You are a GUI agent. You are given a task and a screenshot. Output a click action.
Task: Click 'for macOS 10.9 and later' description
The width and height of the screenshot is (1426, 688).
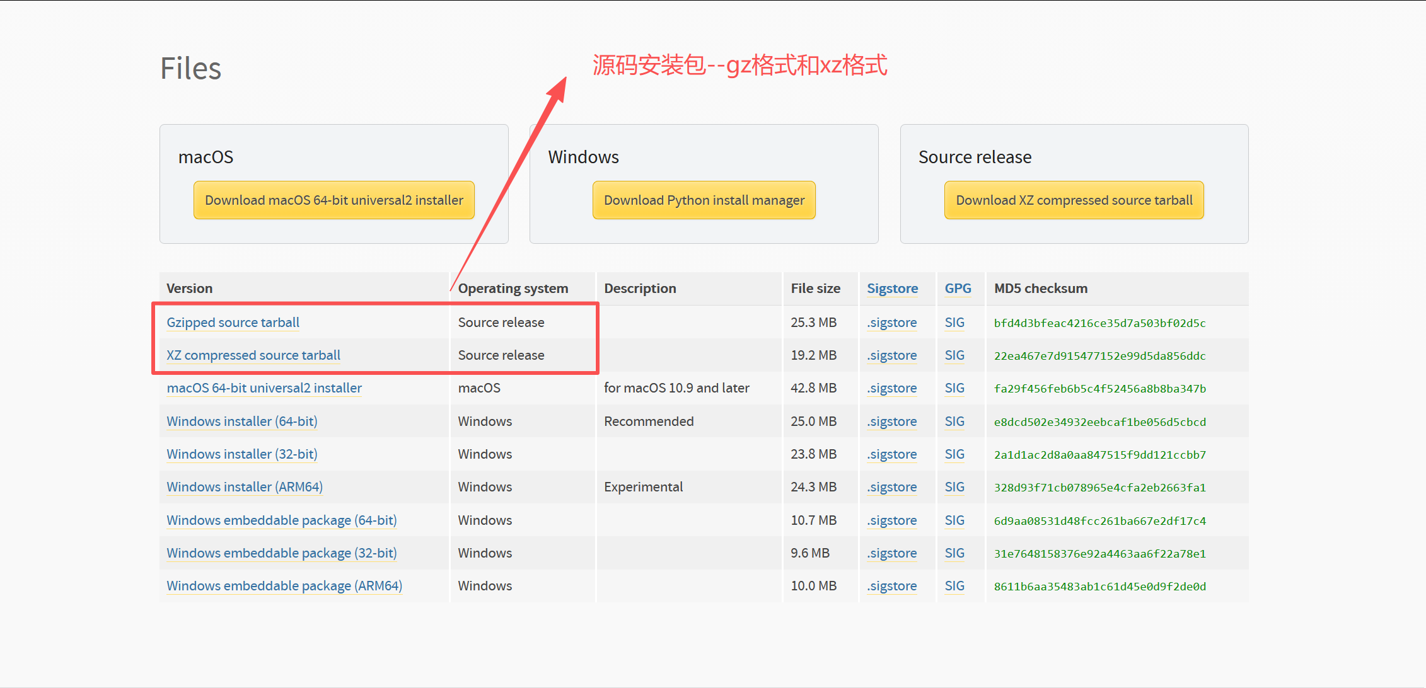coord(676,388)
